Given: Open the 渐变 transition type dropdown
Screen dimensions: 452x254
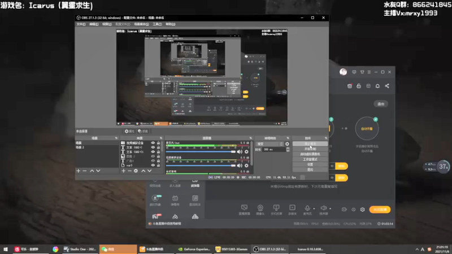Looking at the screenshot, I should pyautogui.click(x=270, y=144).
